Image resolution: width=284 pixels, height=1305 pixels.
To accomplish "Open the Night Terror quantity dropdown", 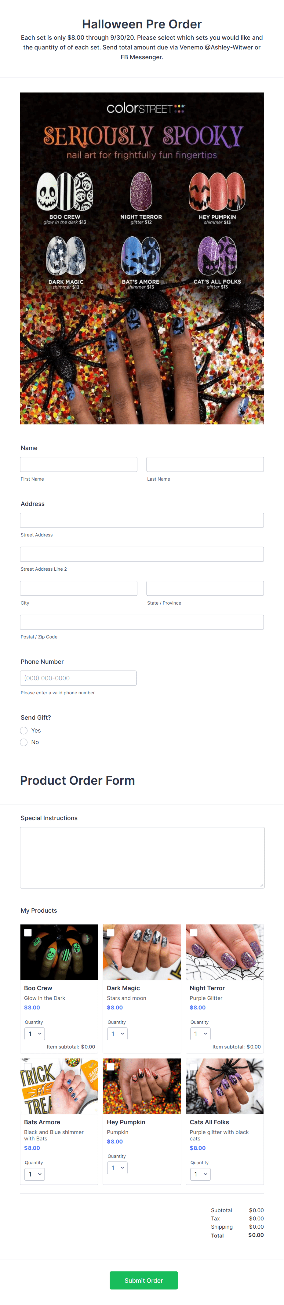I will 200,1034.
